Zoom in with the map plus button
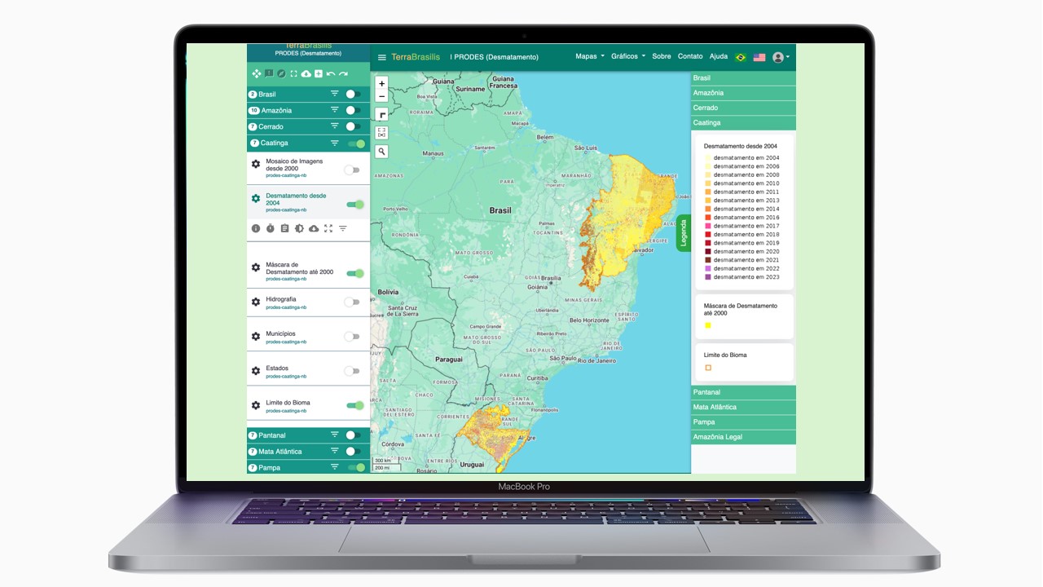The width and height of the screenshot is (1043, 587). click(382, 83)
